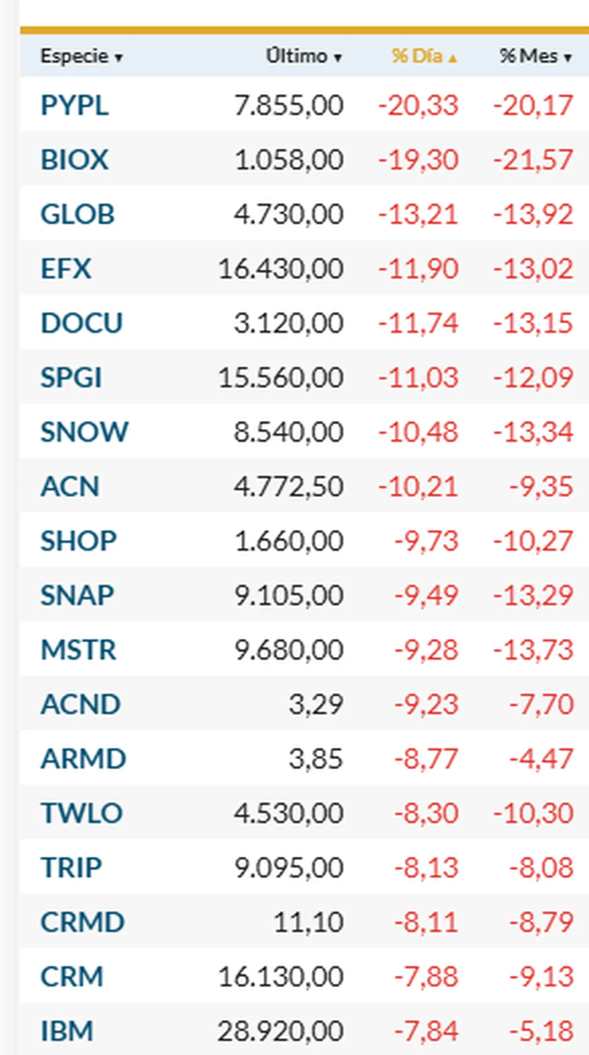The height and width of the screenshot is (1055, 589).
Task: Sort table by Último column
Action: point(303,56)
